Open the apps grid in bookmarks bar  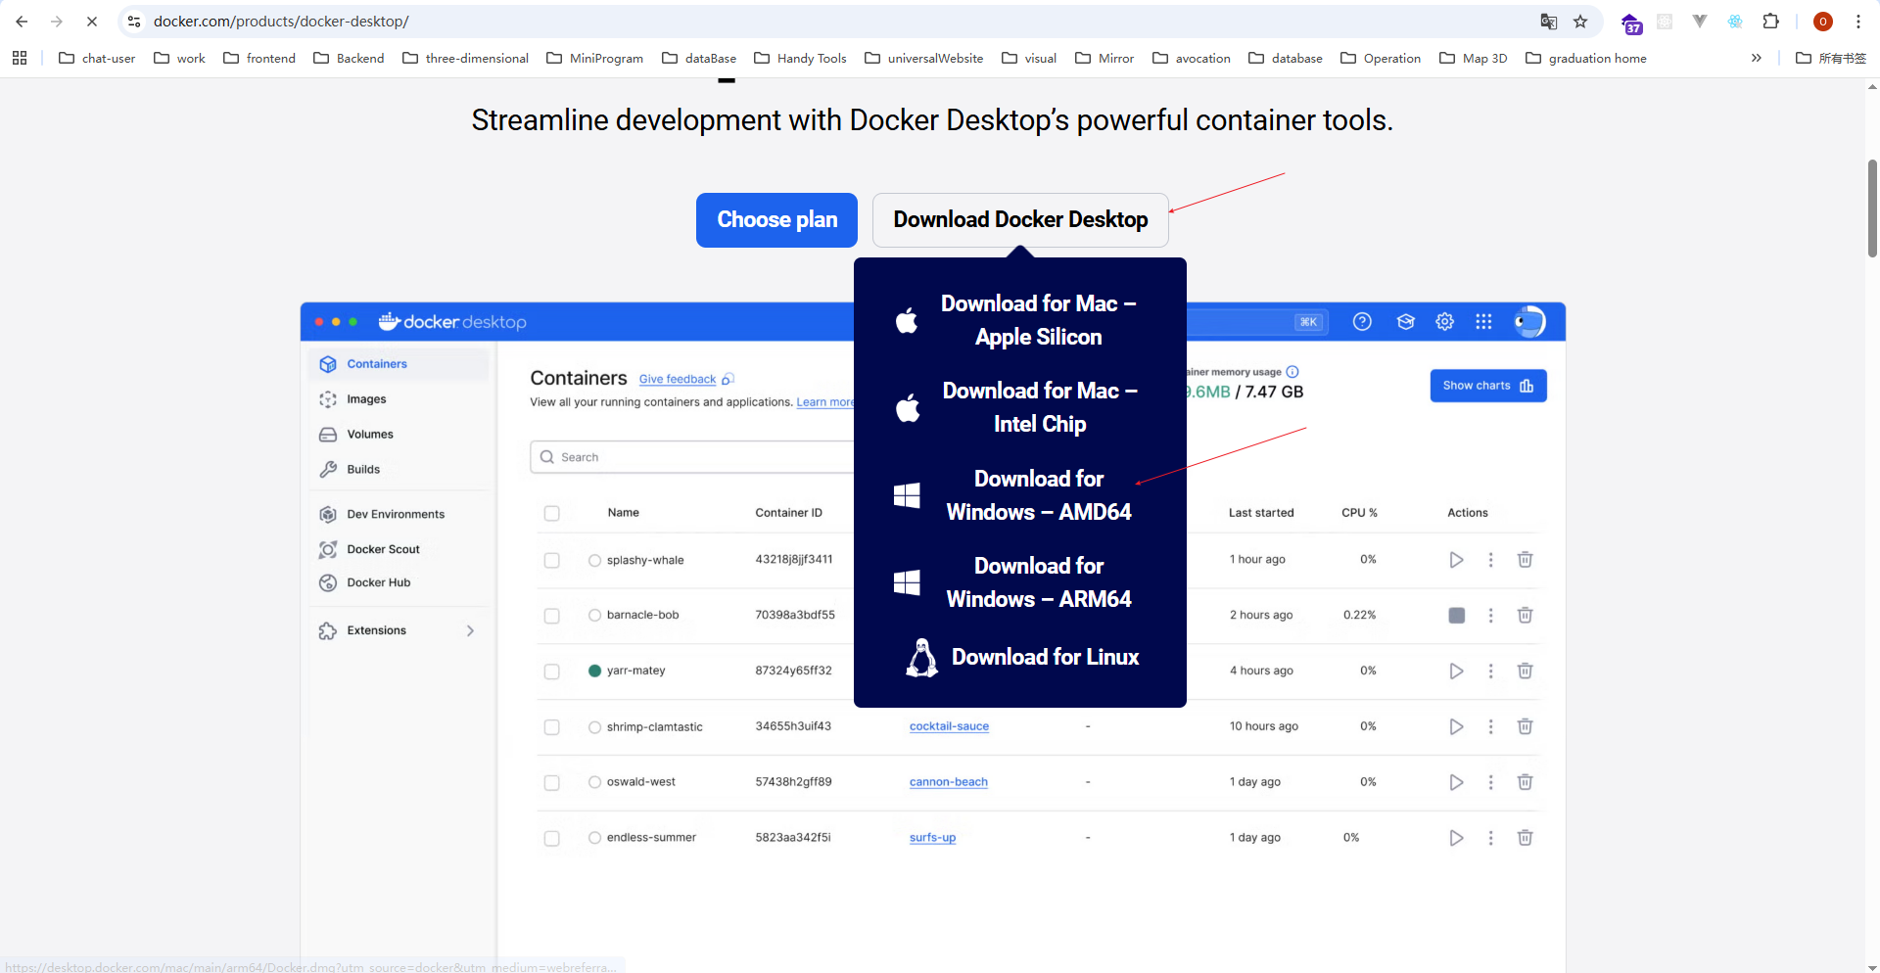pos(20,58)
